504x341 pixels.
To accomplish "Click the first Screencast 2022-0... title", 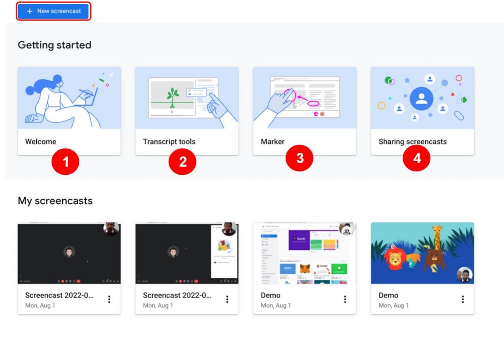I will 59,295.
